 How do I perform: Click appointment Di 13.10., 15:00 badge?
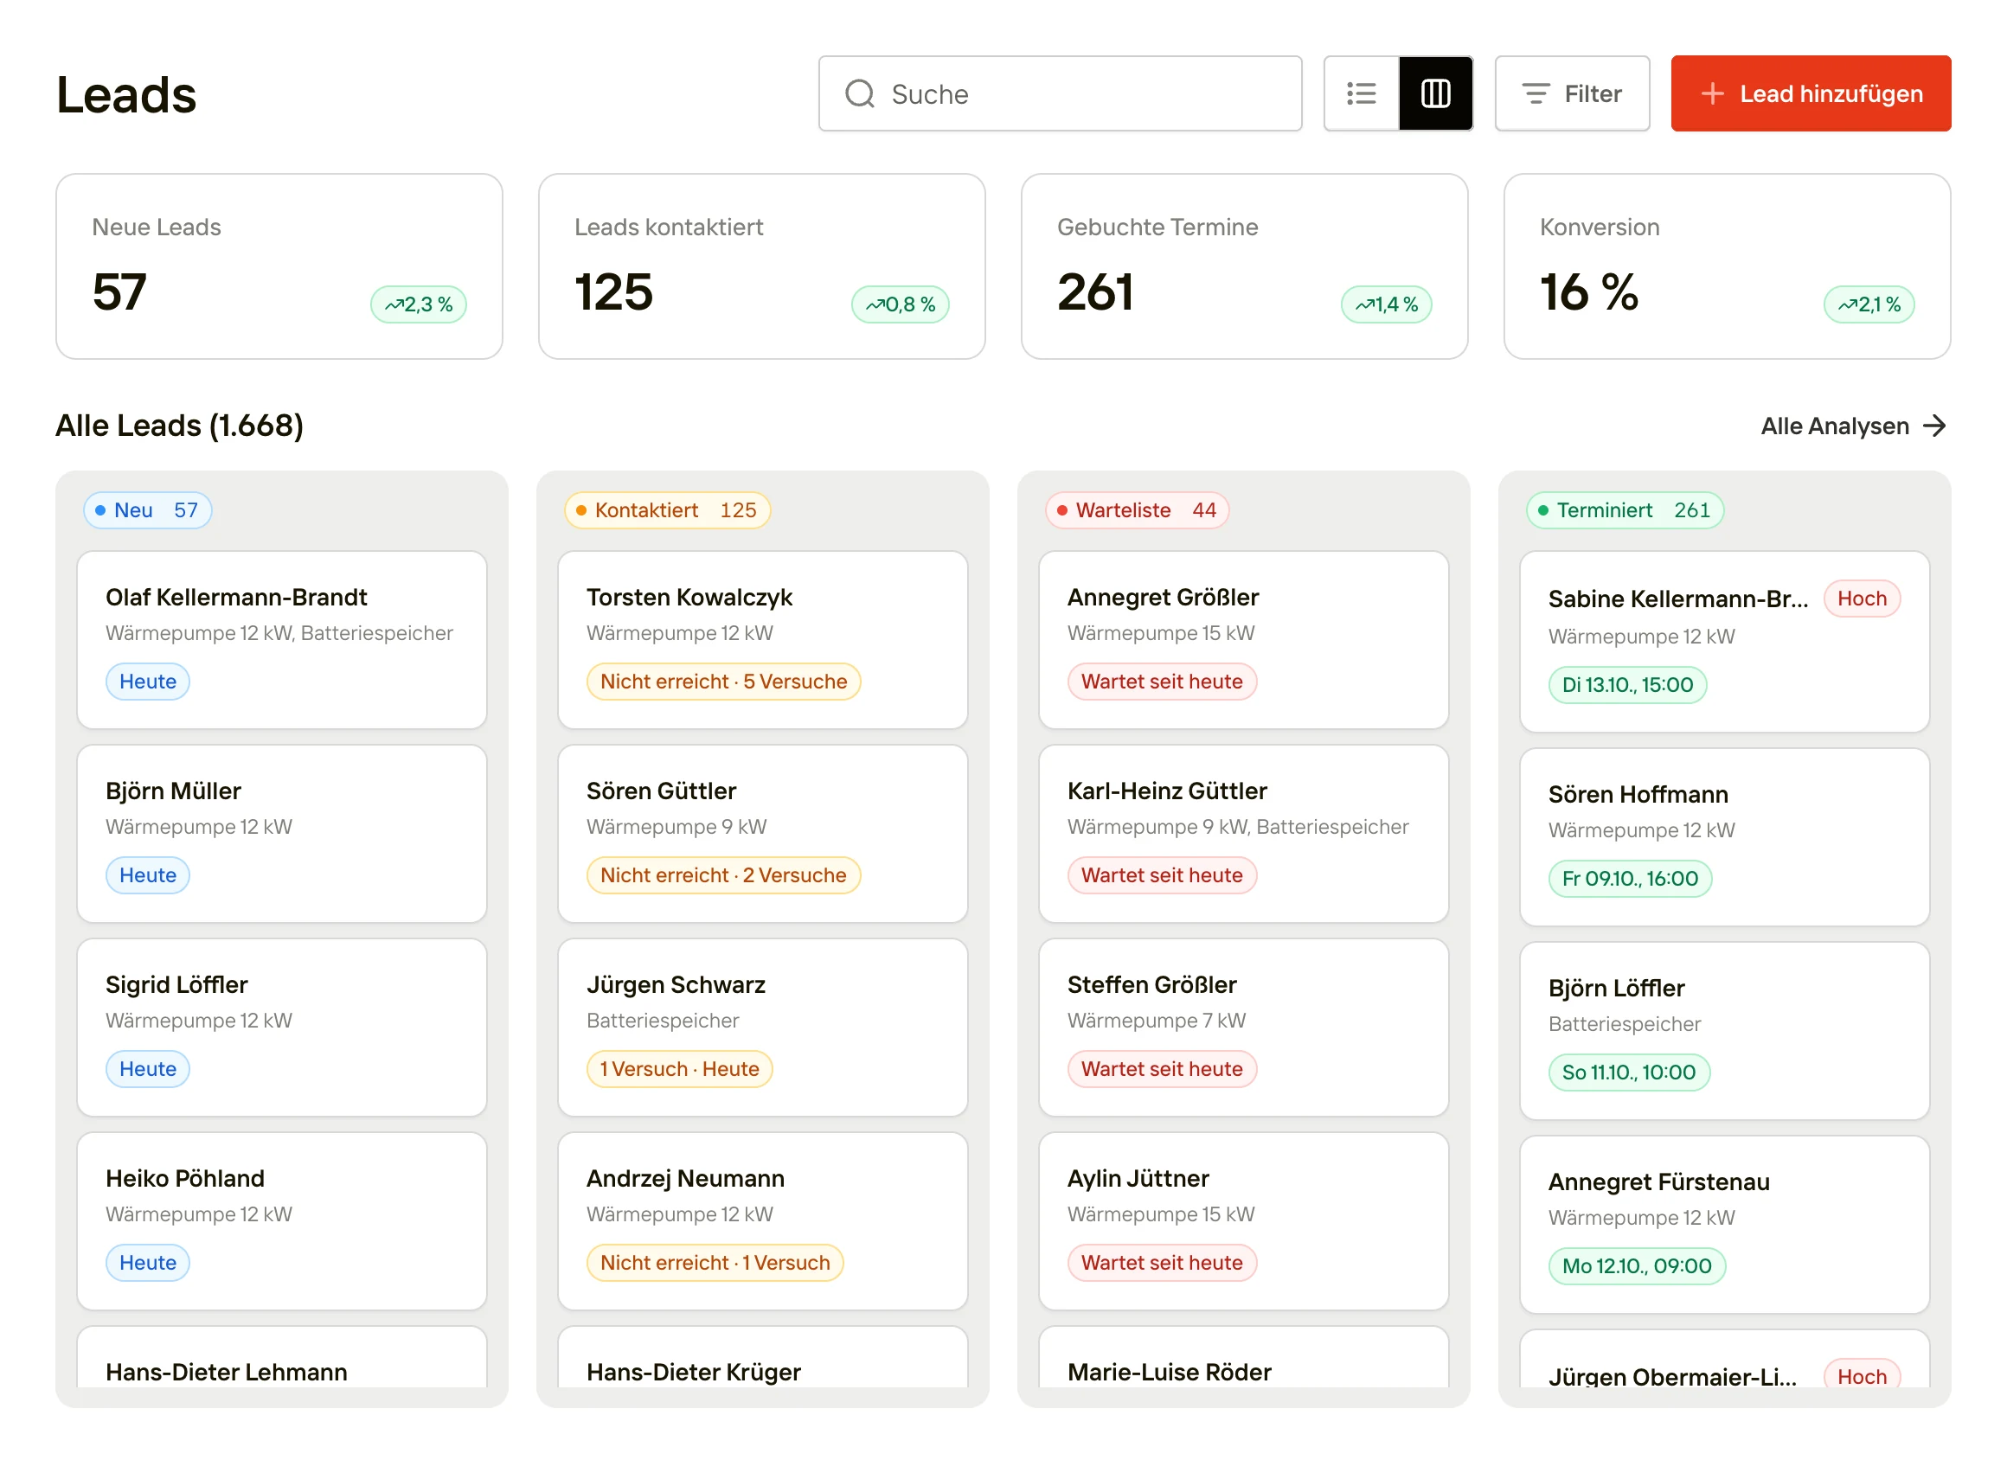click(x=1627, y=686)
